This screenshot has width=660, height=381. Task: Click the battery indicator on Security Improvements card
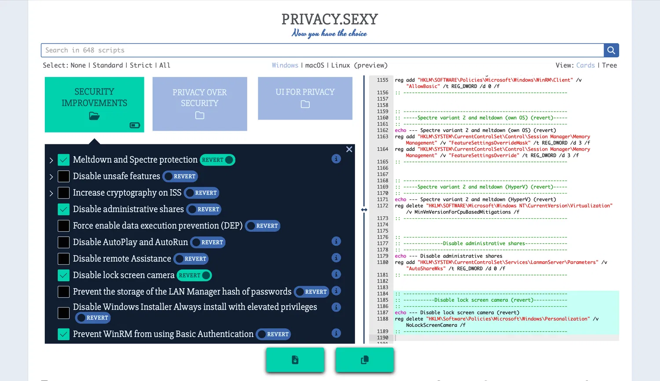click(135, 125)
